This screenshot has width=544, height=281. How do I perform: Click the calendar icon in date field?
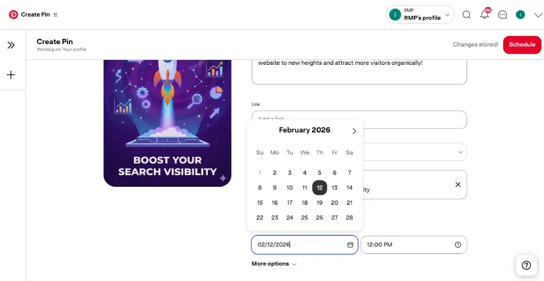pyautogui.click(x=350, y=245)
